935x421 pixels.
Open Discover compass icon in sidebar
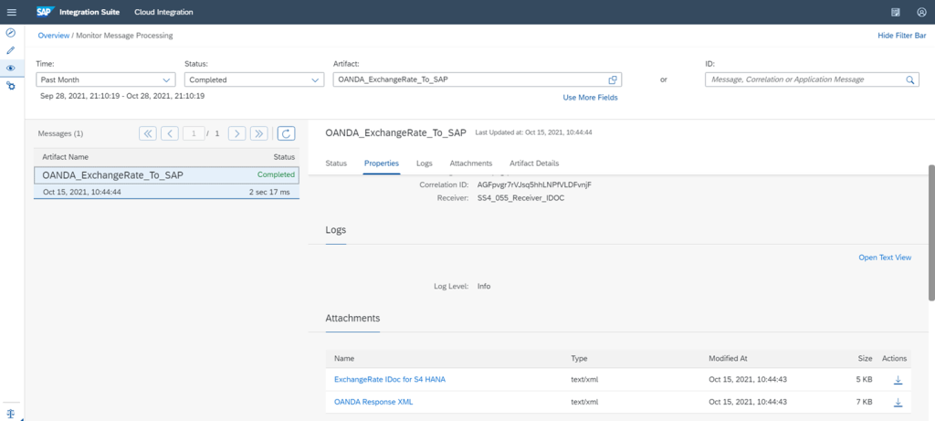(x=10, y=32)
